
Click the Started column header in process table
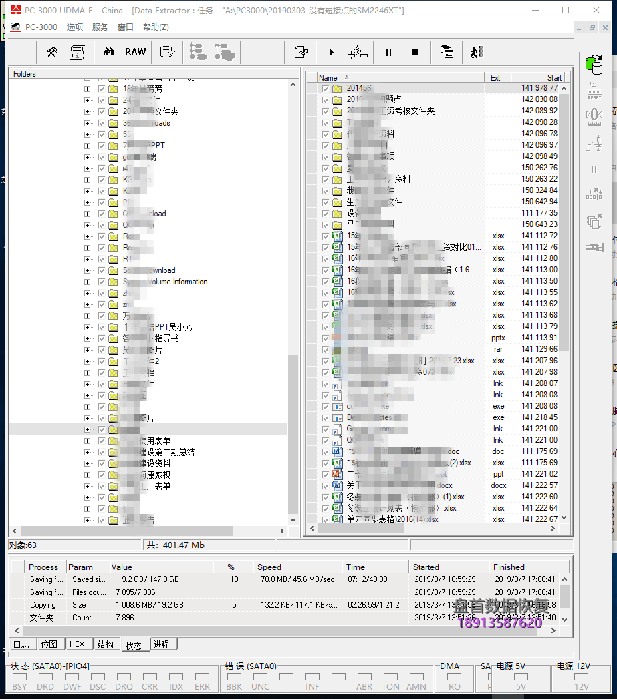pyautogui.click(x=449, y=567)
